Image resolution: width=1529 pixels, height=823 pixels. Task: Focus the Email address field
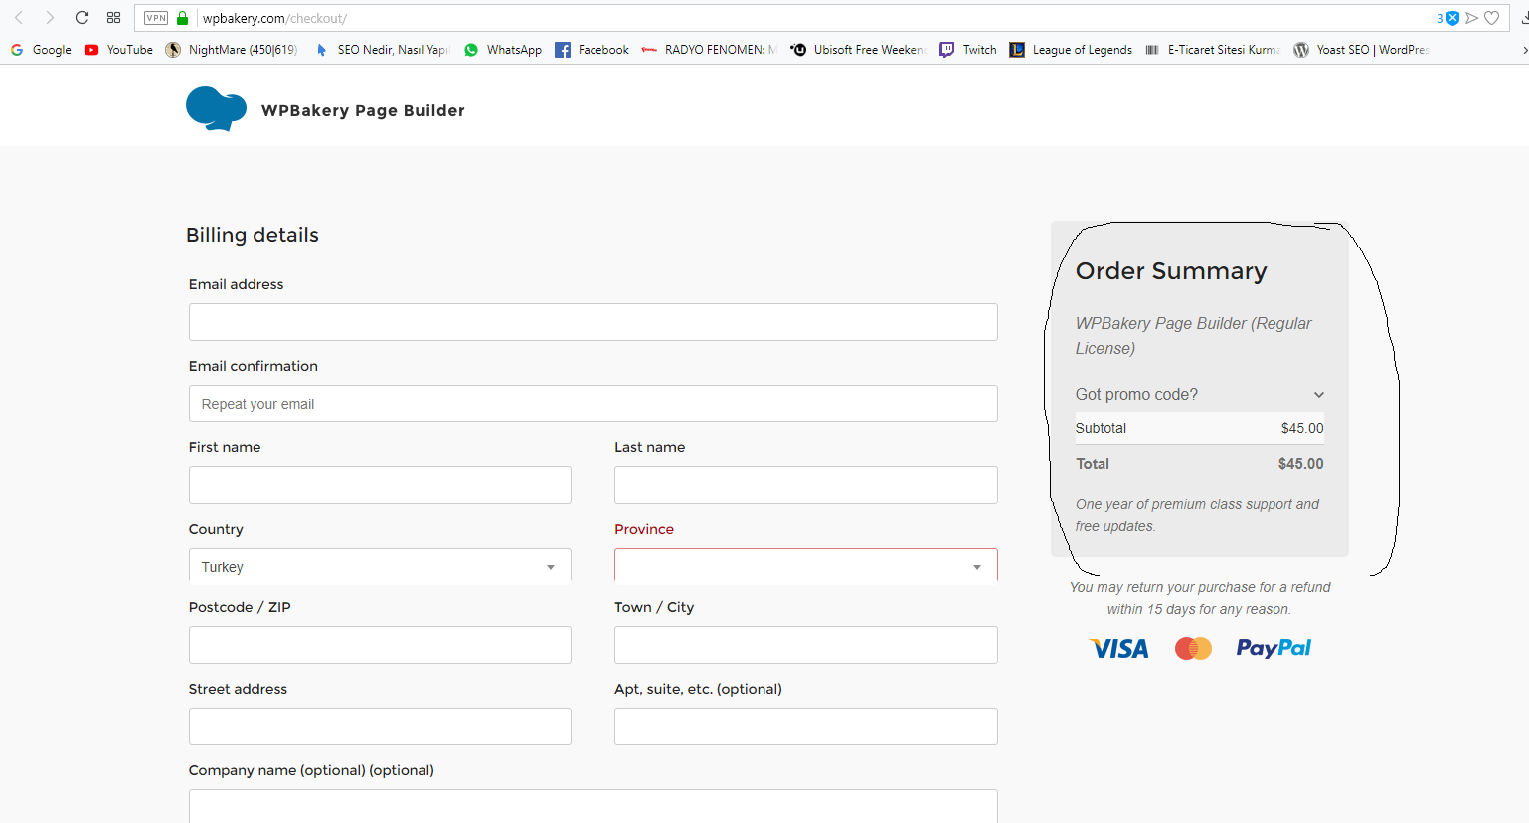click(594, 322)
